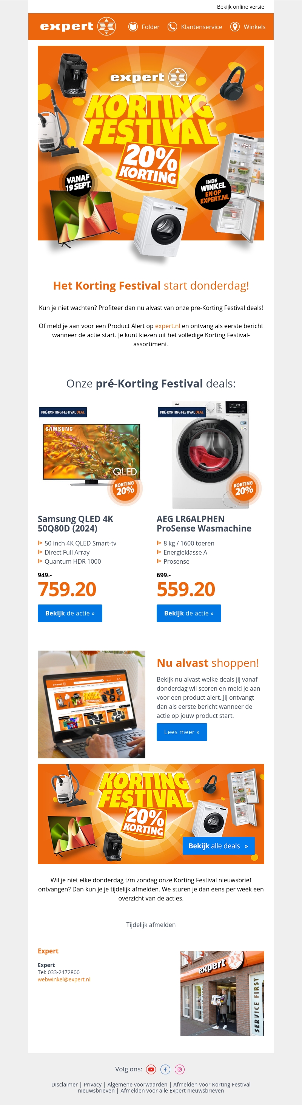This screenshot has height=1105, width=302.
Task: Open the Privacy footer link
Action: [x=92, y=1084]
